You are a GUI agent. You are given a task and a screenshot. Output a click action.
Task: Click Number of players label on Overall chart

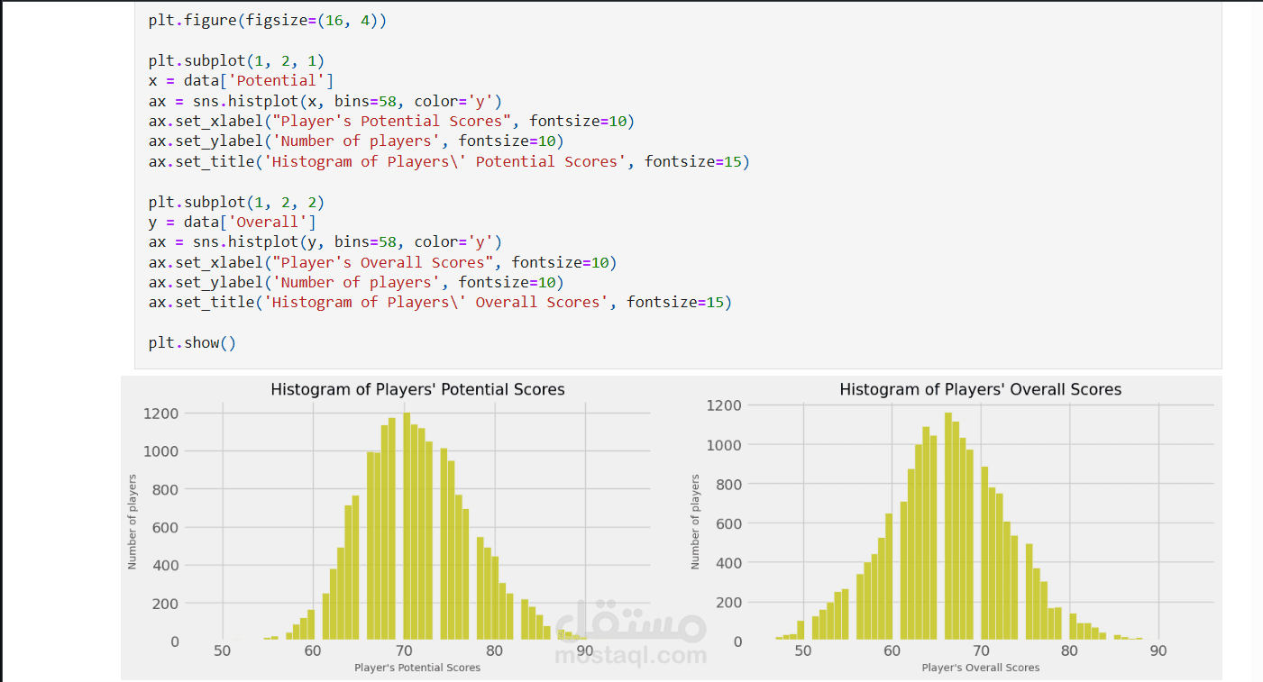(x=695, y=521)
